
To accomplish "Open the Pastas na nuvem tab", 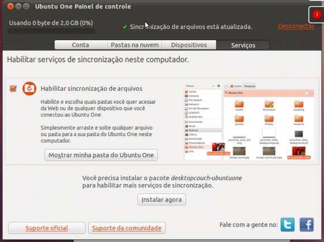I will point(135,45).
